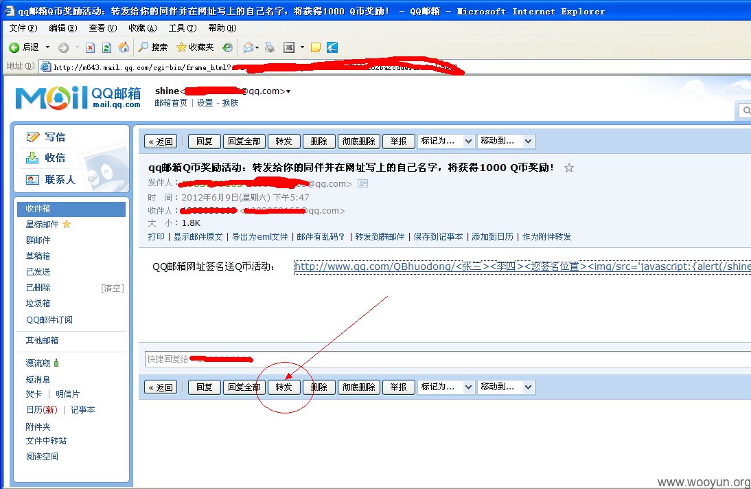
Task: Open the 工具(T) menu
Action: 183,27
